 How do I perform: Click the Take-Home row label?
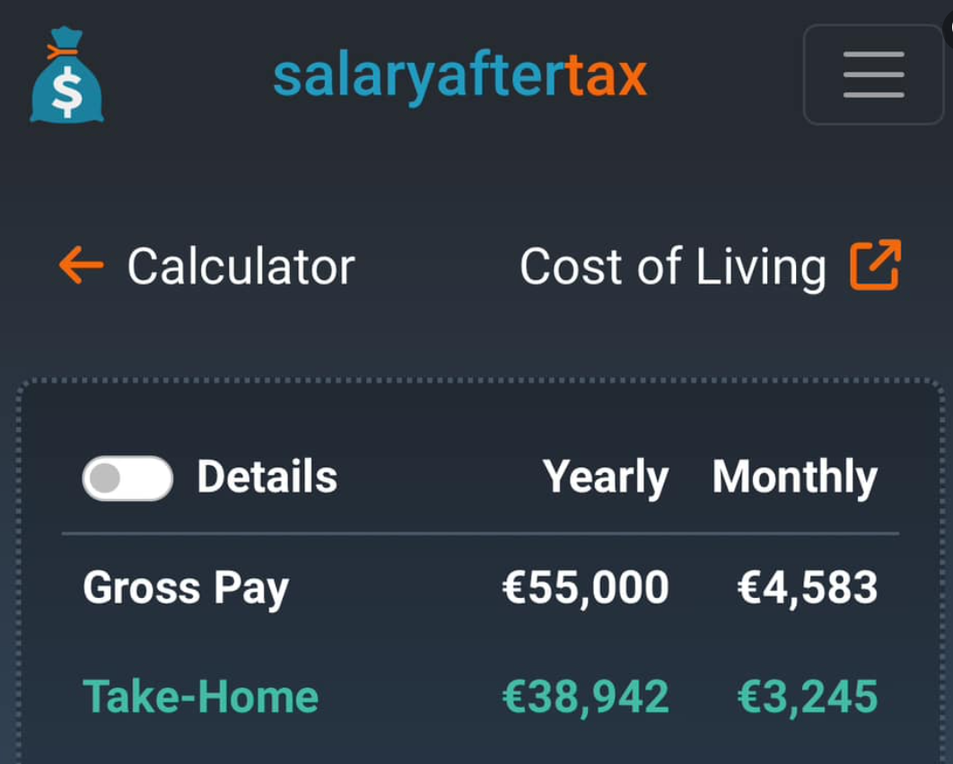click(x=200, y=697)
